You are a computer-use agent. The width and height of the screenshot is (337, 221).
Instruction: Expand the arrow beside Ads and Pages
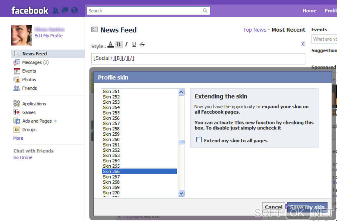click(x=55, y=121)
